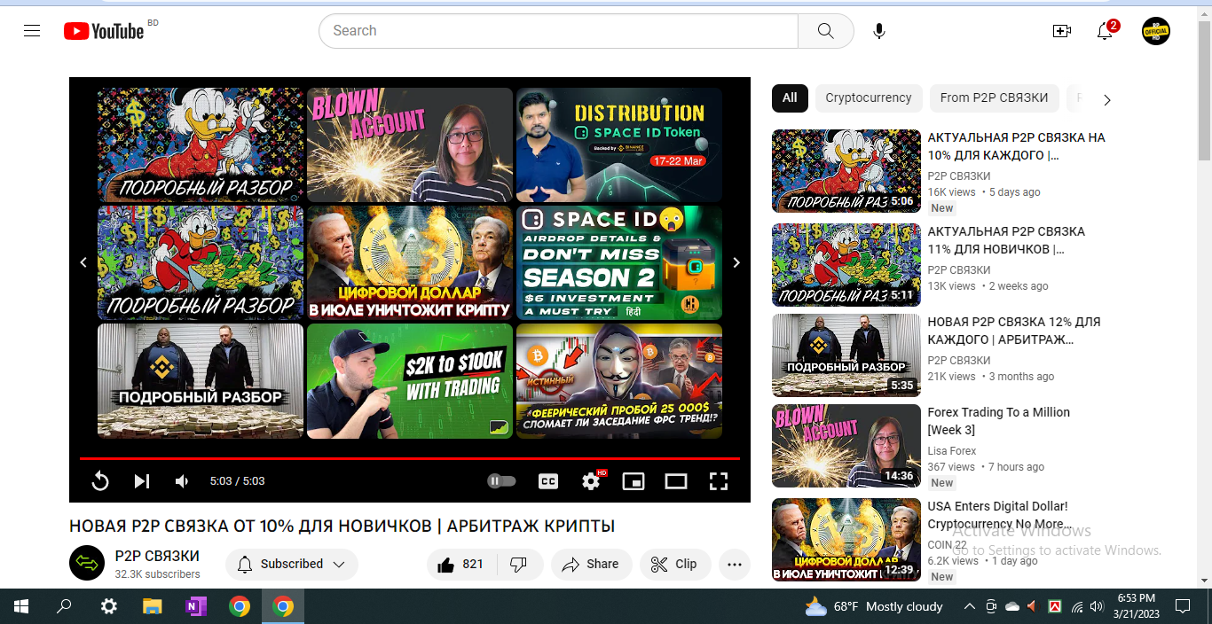Open taskbar search magnifier
Image resolution: width=1212 pixels, height=624 pixels.
(64, 607)
